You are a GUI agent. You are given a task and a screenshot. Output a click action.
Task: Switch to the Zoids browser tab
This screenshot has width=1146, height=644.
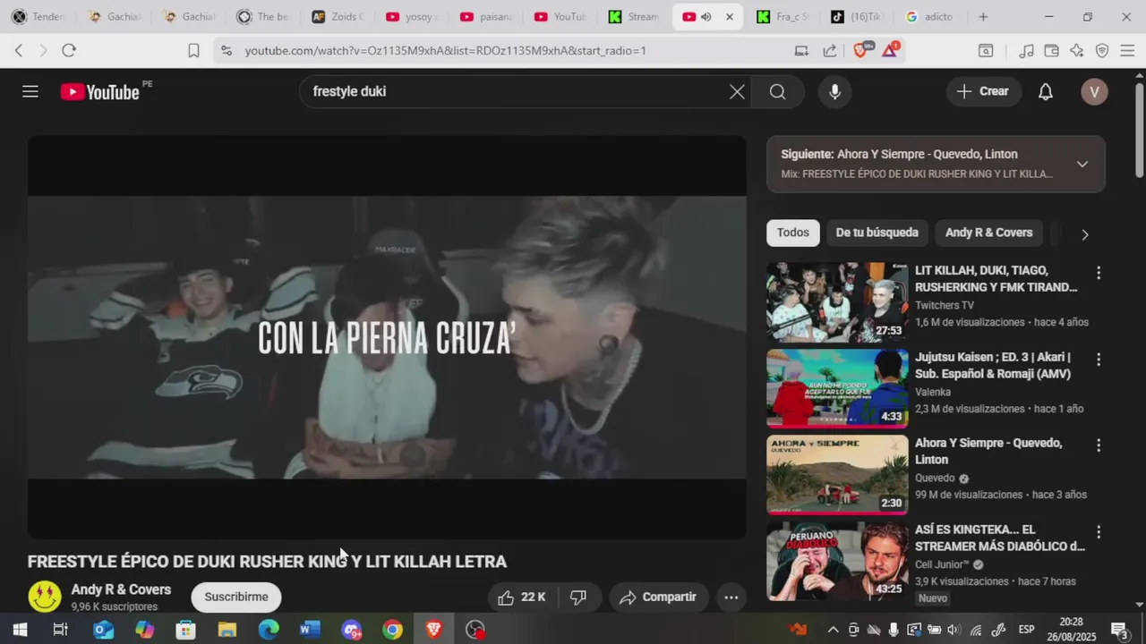click(x=338, y=16)
